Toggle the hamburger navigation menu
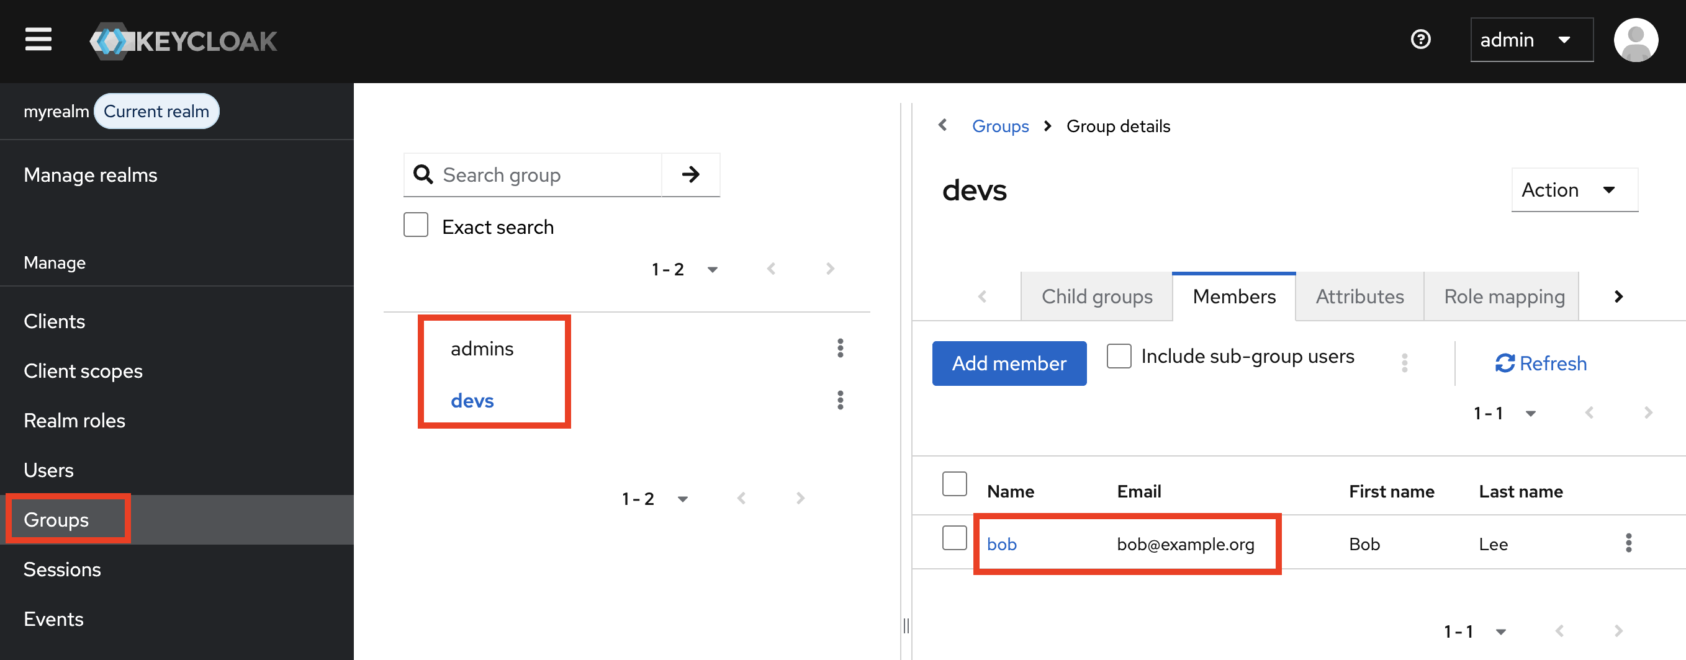Image resolution: width=1686 pixels, height=660 pixels. (x=38, y=39)
